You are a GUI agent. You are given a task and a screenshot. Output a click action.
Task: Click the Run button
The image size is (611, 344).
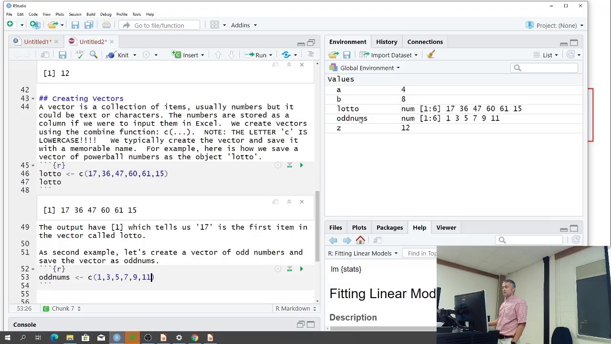(x=256, y=55)
